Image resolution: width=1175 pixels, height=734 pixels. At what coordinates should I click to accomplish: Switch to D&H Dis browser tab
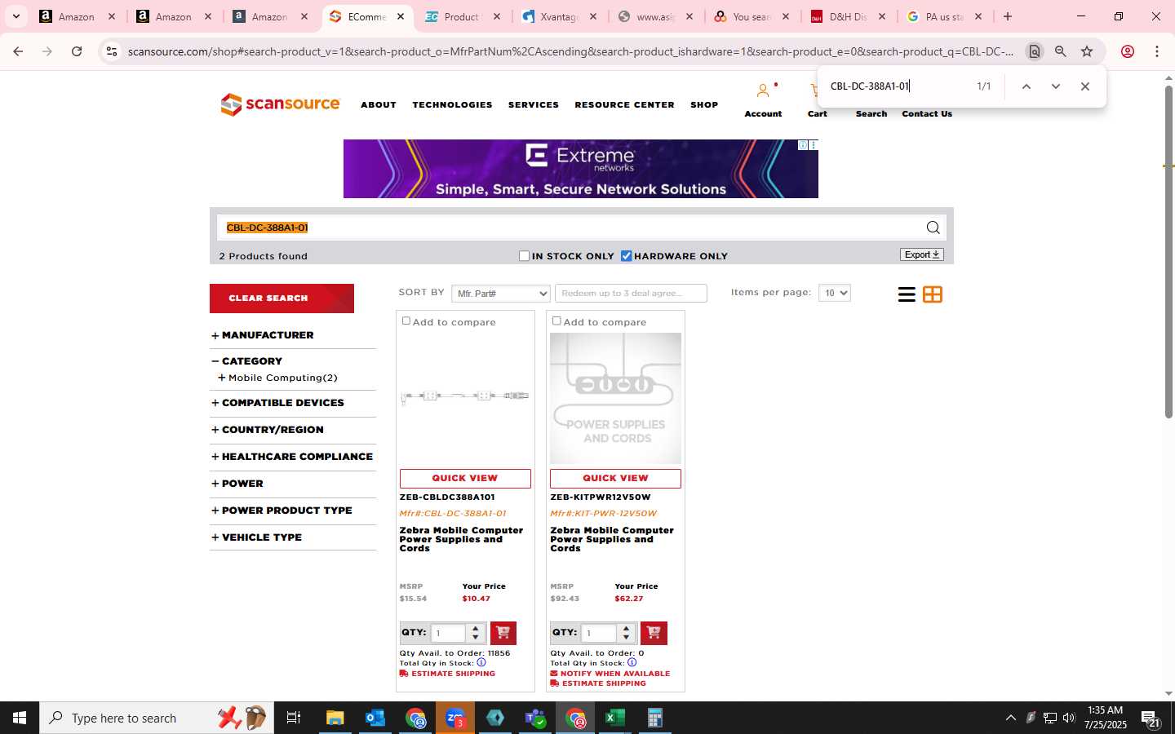click(847, 16)
